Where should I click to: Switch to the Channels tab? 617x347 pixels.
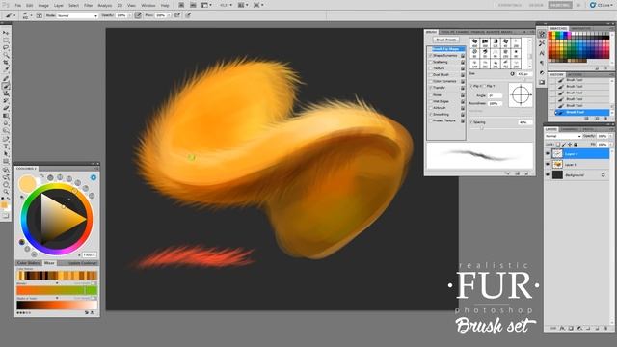pos(570,129)
